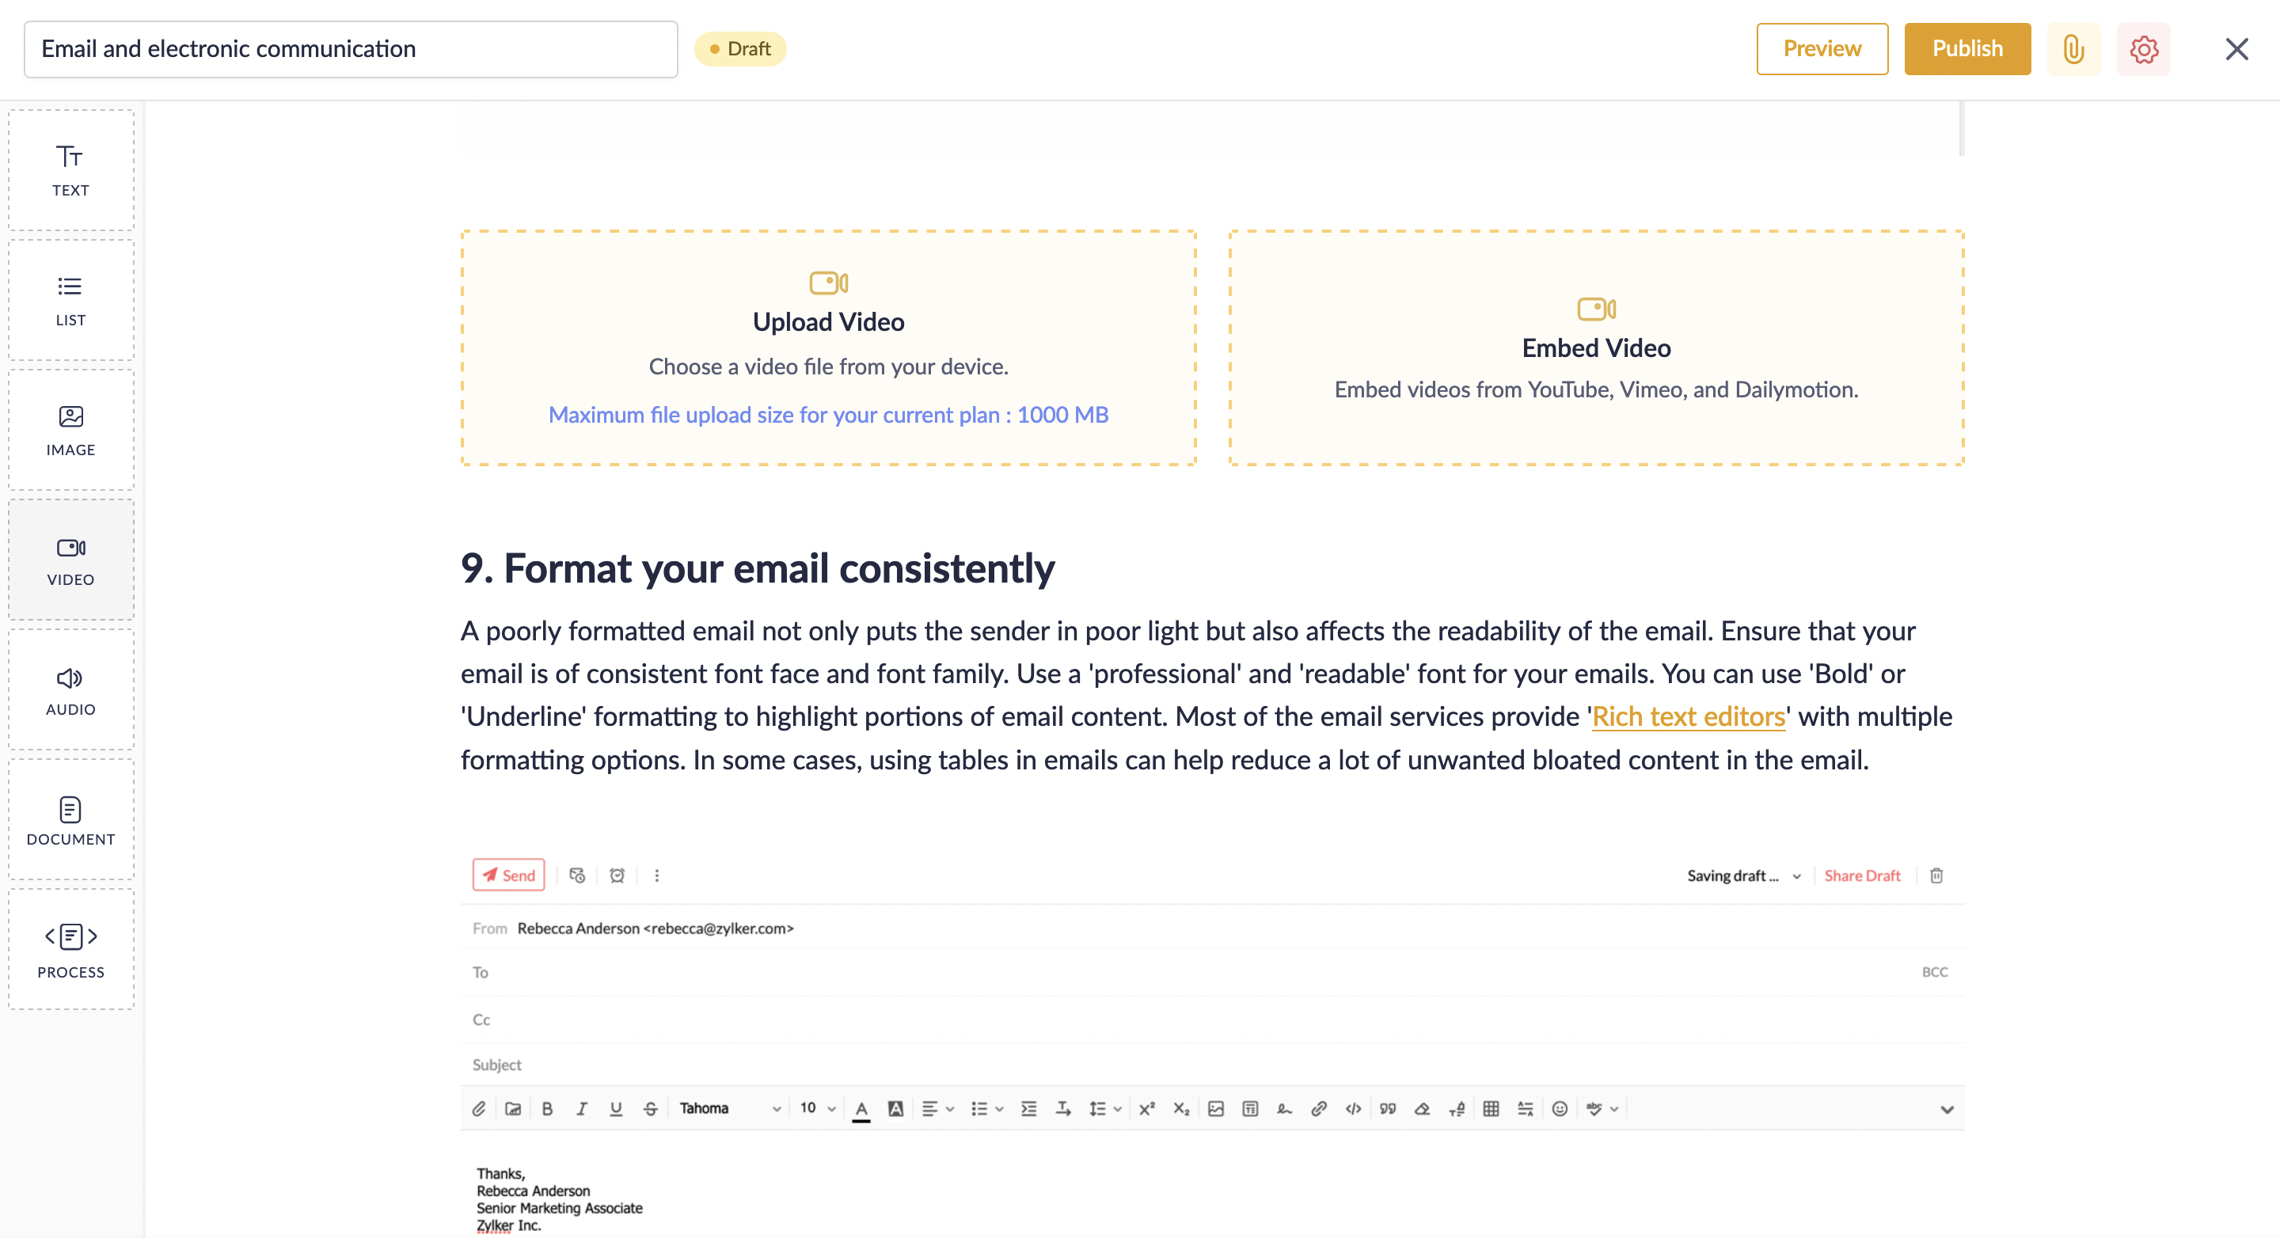Image resolution: width=2280 pixels, height=1238 pixels.
Task: Insert a PROCESS block from sidebar
Action: pyautogui.click(x=70, y=951)
